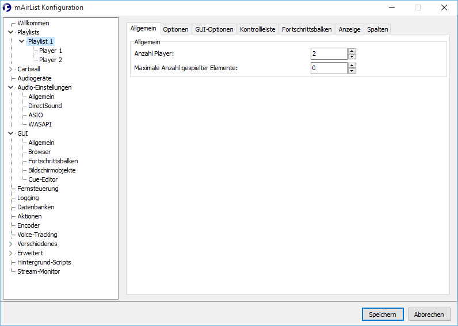Select the GUI tree entry
The height and width of the screenshot is (326, 458).
pyautogui.click(x=22, y=133)
